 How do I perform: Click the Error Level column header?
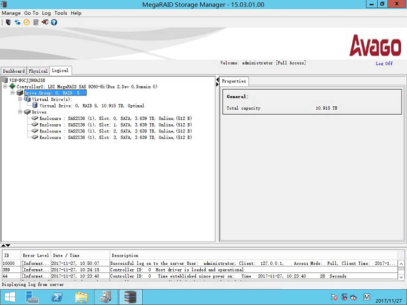pos(36,256)
